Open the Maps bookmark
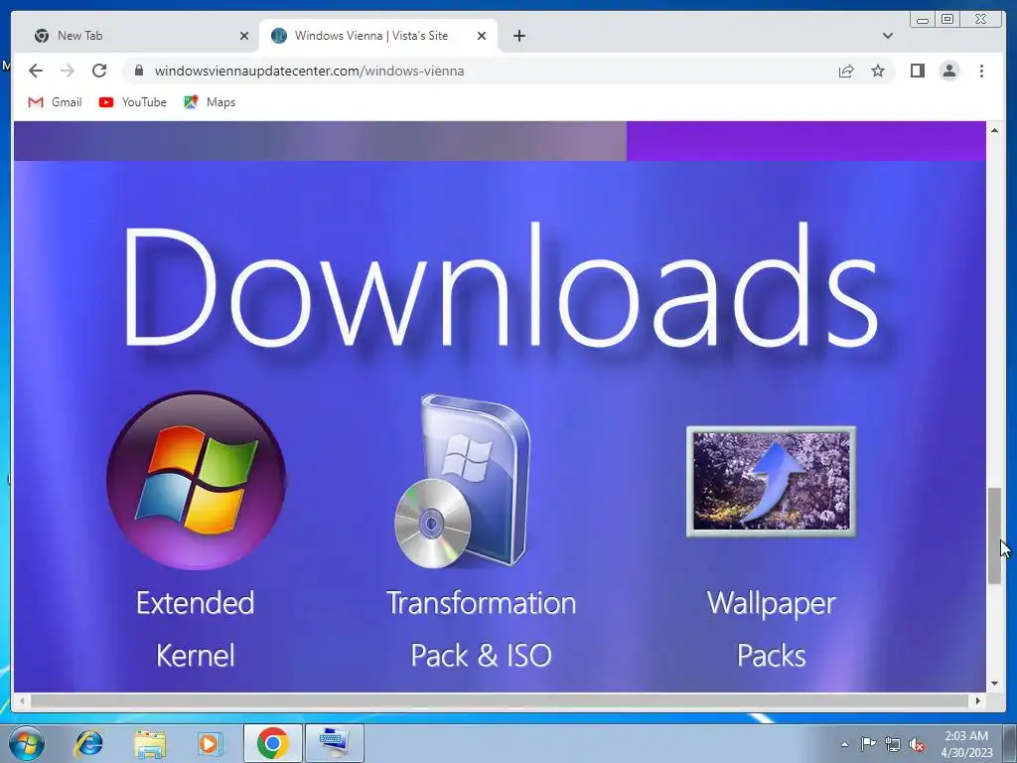 point(210,102)
